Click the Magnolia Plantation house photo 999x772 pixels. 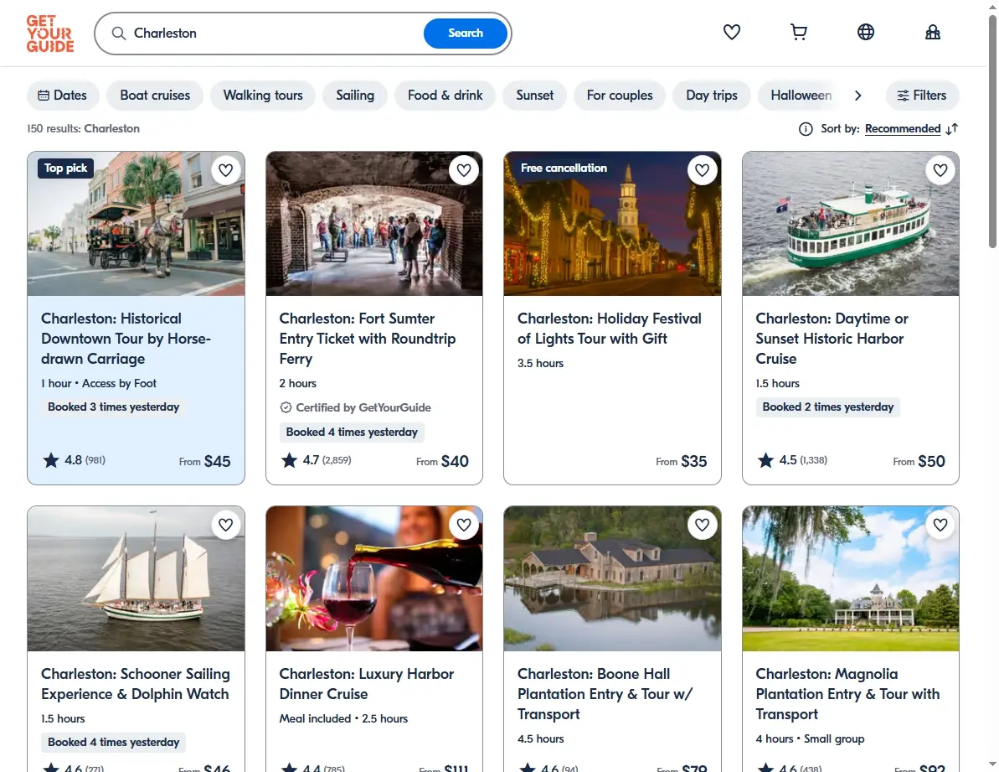coord(851,579)
